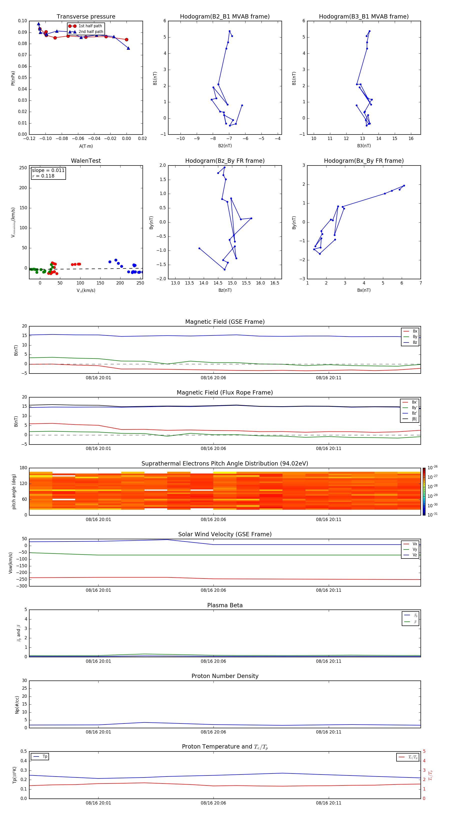Click 'Vz' in solar wind velocity legend
This screenshot has height=825, width=450.
coord(415,555)
